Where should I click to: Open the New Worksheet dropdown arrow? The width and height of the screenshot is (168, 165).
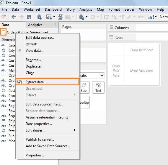point(54,17)
